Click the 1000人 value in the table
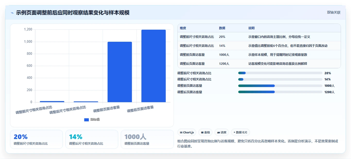This screenshot has width=351, height=159. (224, 55)
